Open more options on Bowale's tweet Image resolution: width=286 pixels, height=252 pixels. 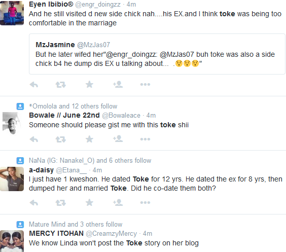pyautogui.click(x=145, y=139)
